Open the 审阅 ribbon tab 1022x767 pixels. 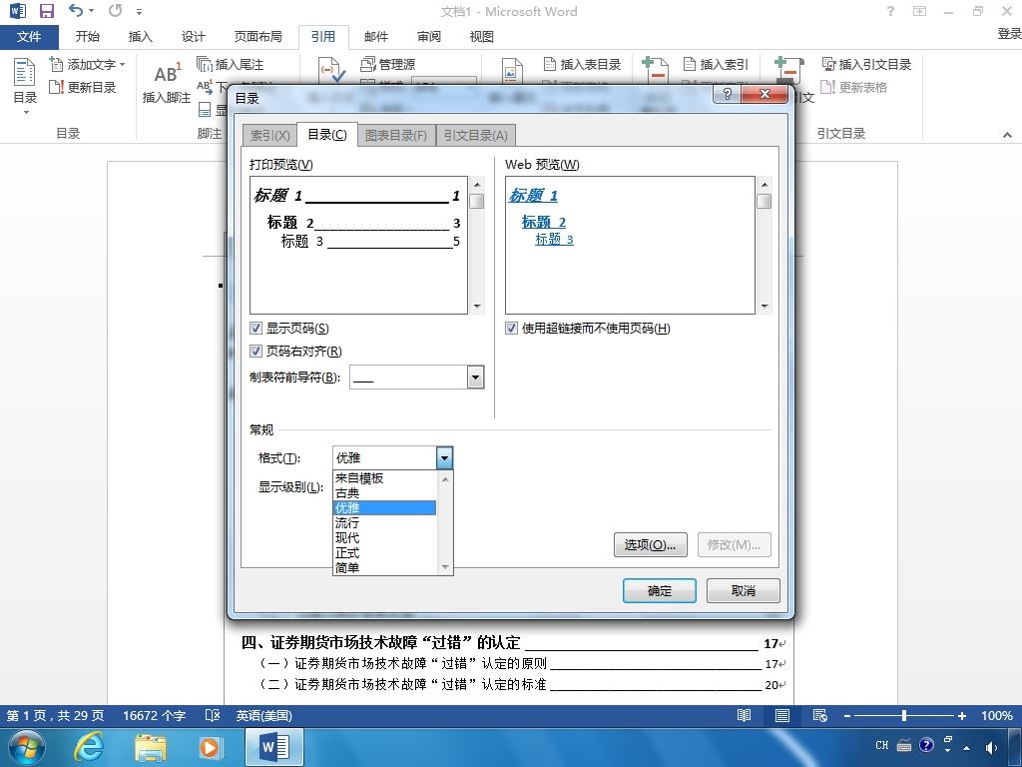point(428,37)
